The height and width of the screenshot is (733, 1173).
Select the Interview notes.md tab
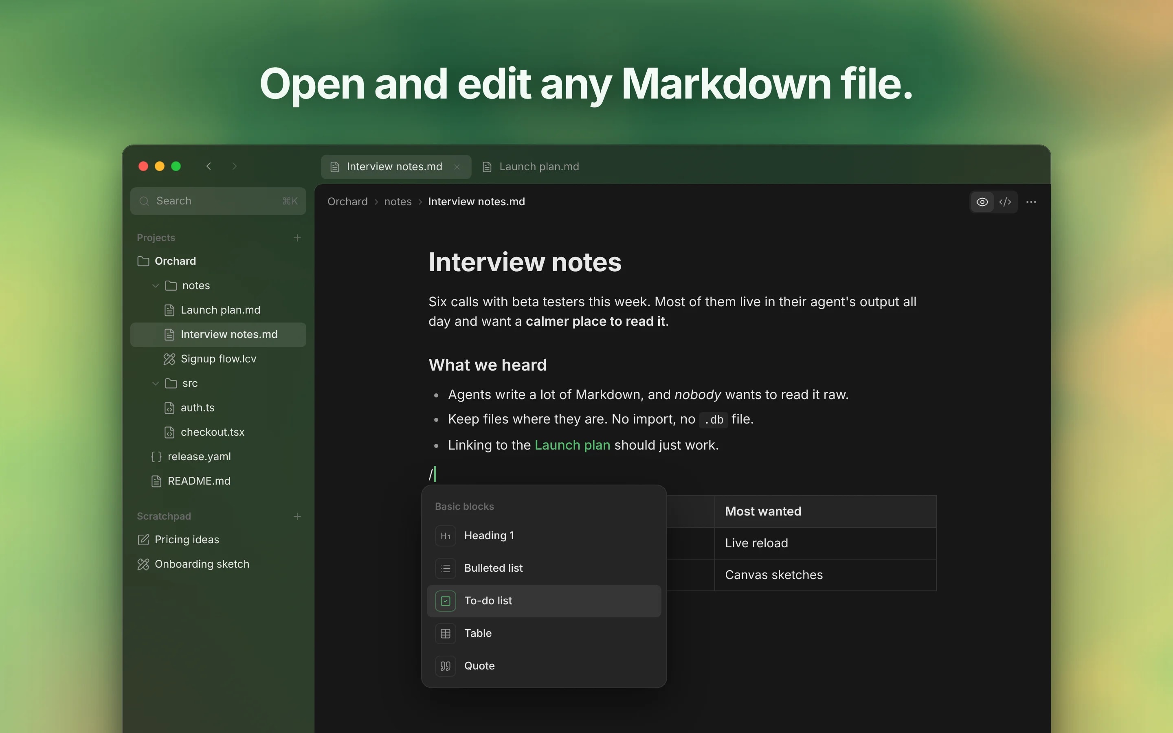395,167
